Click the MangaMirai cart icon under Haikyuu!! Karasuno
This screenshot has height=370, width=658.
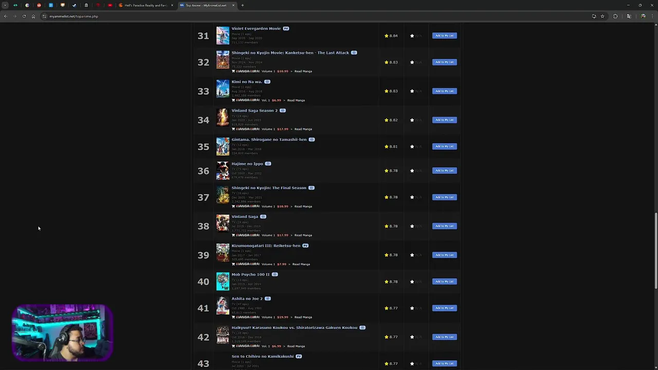pos(233,346)
